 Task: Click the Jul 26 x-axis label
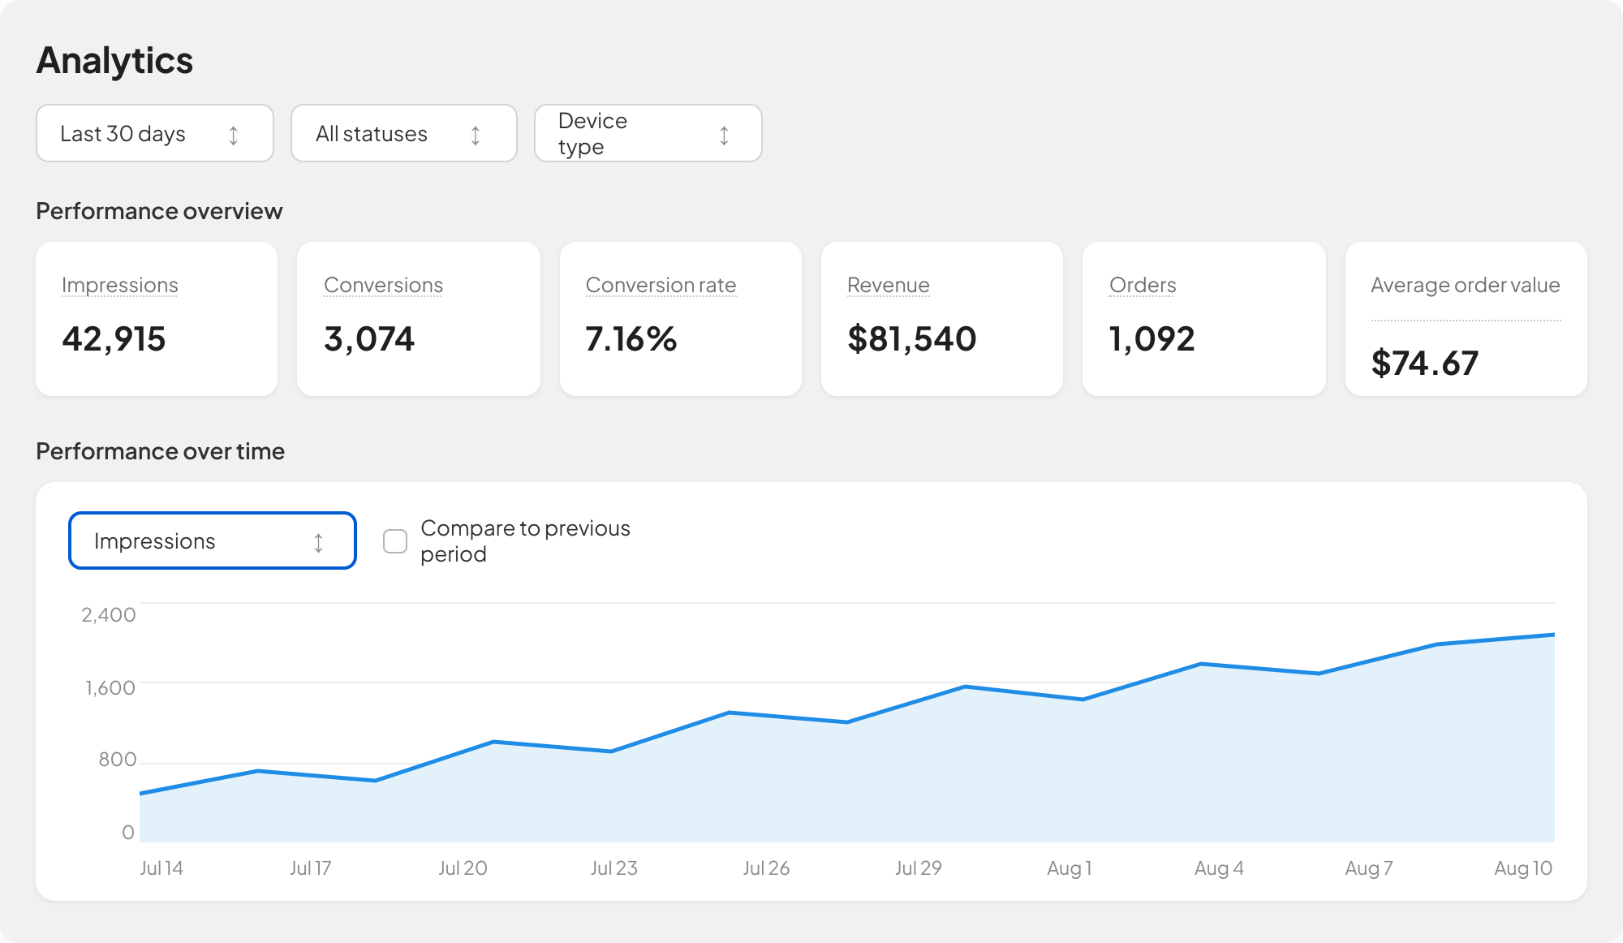(x=766, y=868)
